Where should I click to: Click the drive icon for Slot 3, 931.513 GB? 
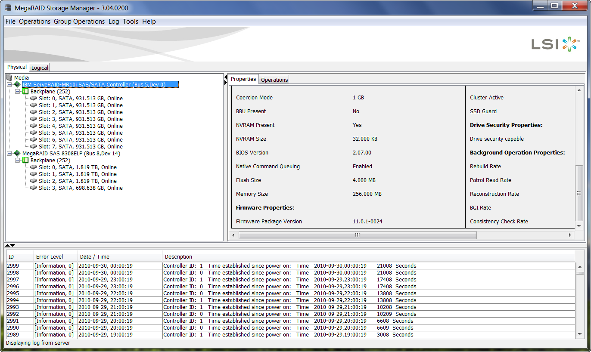pyautogui.click(x=34, y=119)
